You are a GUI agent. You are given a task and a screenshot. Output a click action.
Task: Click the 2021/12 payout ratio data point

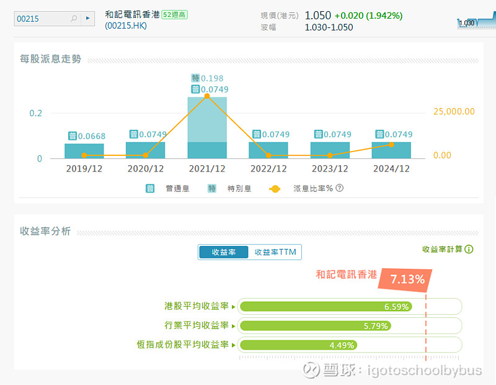coord(207,96)
